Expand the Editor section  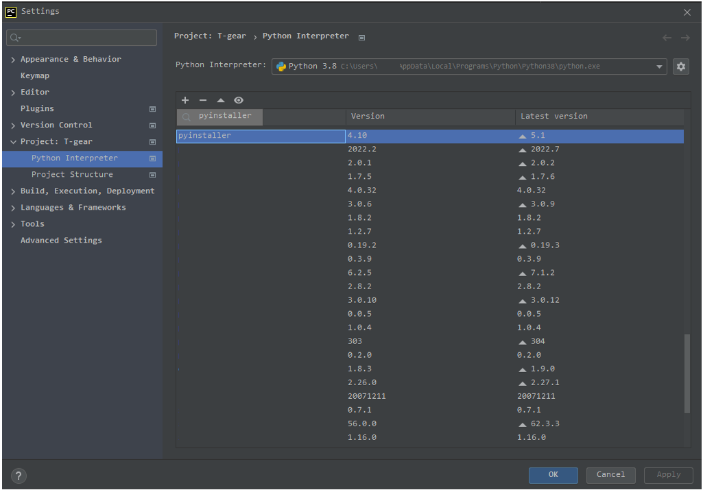[x=13, y=93]
